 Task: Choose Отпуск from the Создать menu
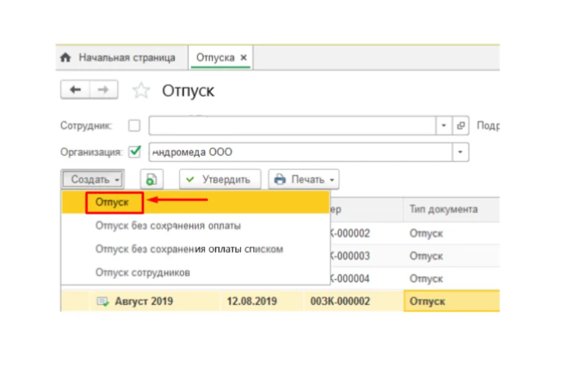[195, 202]
